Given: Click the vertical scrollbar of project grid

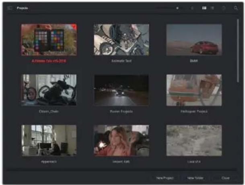Looking at the screenshot, I should pos(238,51).
